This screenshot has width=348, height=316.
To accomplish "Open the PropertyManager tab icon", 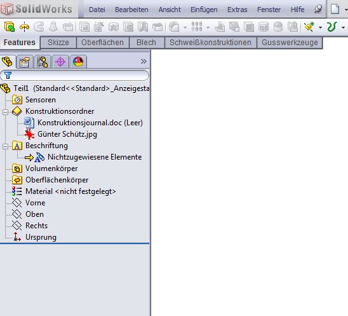I will [x=25, y=62].
